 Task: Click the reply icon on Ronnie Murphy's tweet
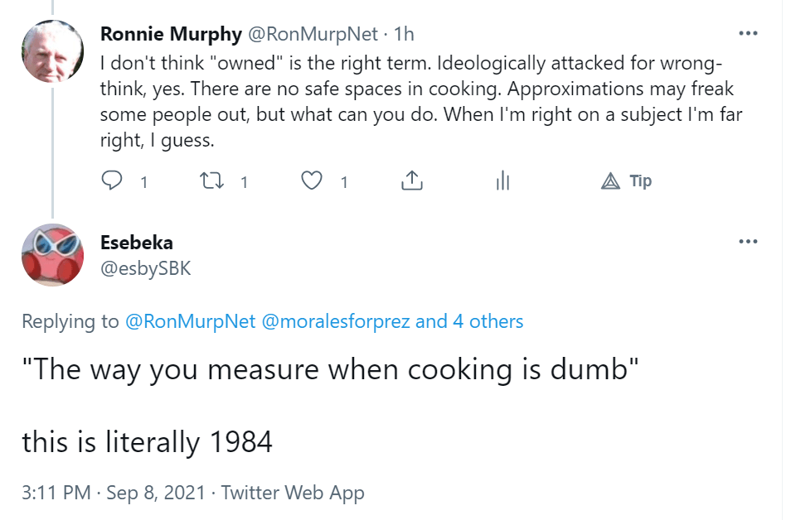(x=111, y=181)
